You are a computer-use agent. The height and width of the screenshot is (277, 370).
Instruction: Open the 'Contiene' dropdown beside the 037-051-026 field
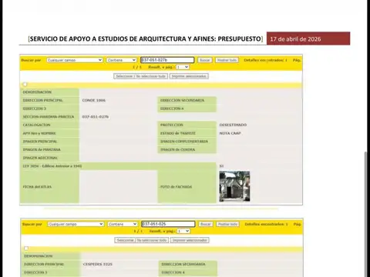(123, 224)
